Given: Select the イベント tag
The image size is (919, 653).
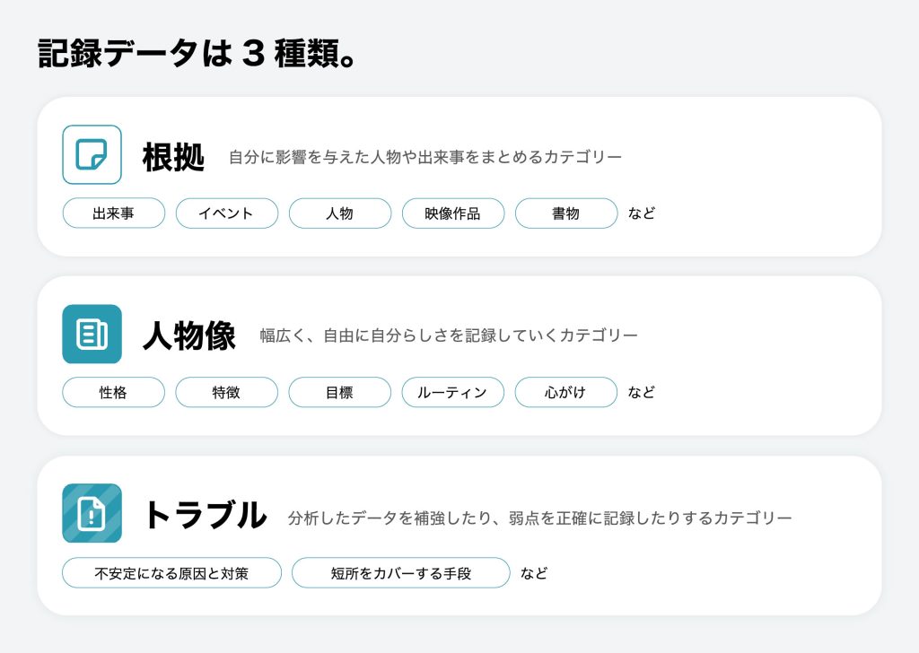Looking at the screenshot, I should click(x=226, y=213).
